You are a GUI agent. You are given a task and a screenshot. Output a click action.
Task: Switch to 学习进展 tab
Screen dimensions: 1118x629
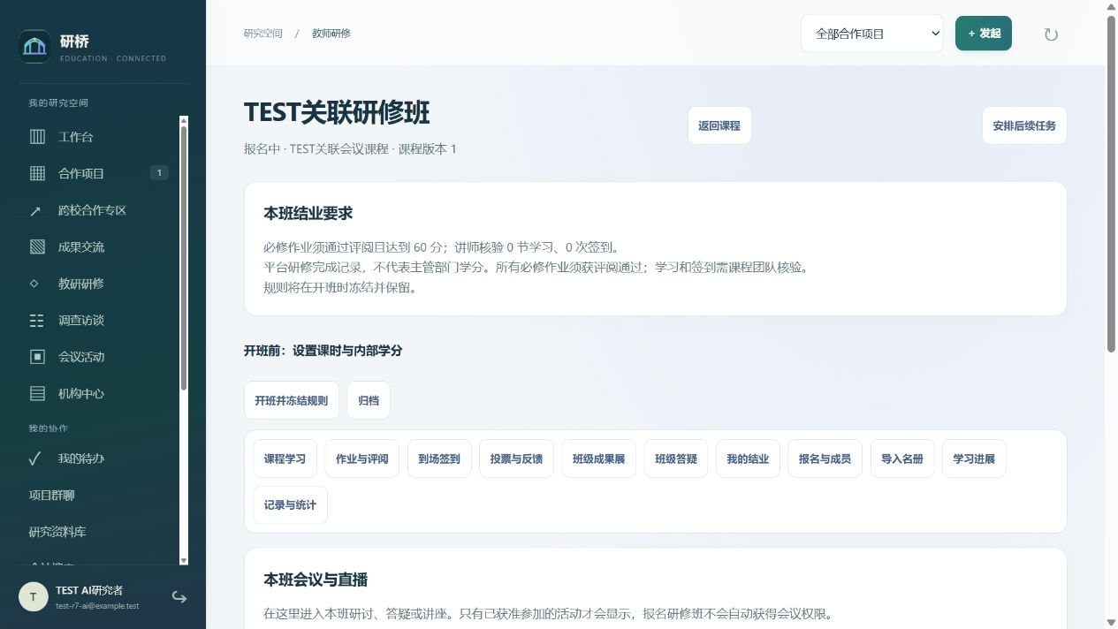[x=974, y=458]
